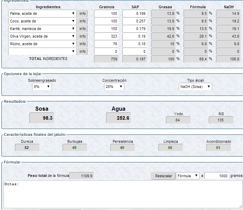This screenshot has width=243, height=210.
Task: Click info button for Karité butter
Action: (83, 29)
